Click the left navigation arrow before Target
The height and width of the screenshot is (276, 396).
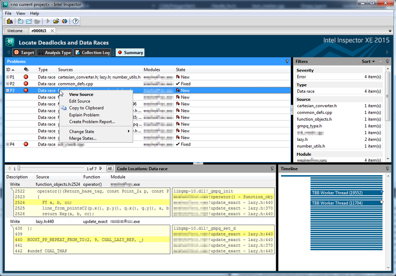9,52
